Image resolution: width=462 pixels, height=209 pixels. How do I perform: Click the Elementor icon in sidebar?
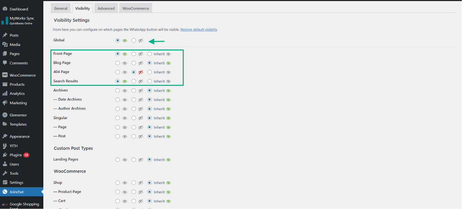coord(5,115)
